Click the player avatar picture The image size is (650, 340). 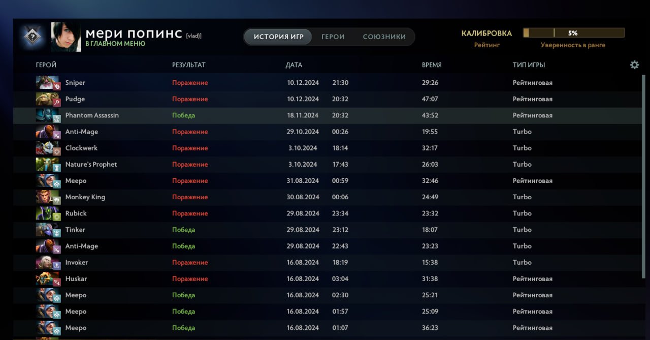(x=66, y=37)
